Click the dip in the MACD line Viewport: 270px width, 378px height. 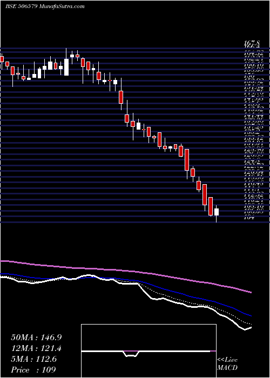pos(131,354)
